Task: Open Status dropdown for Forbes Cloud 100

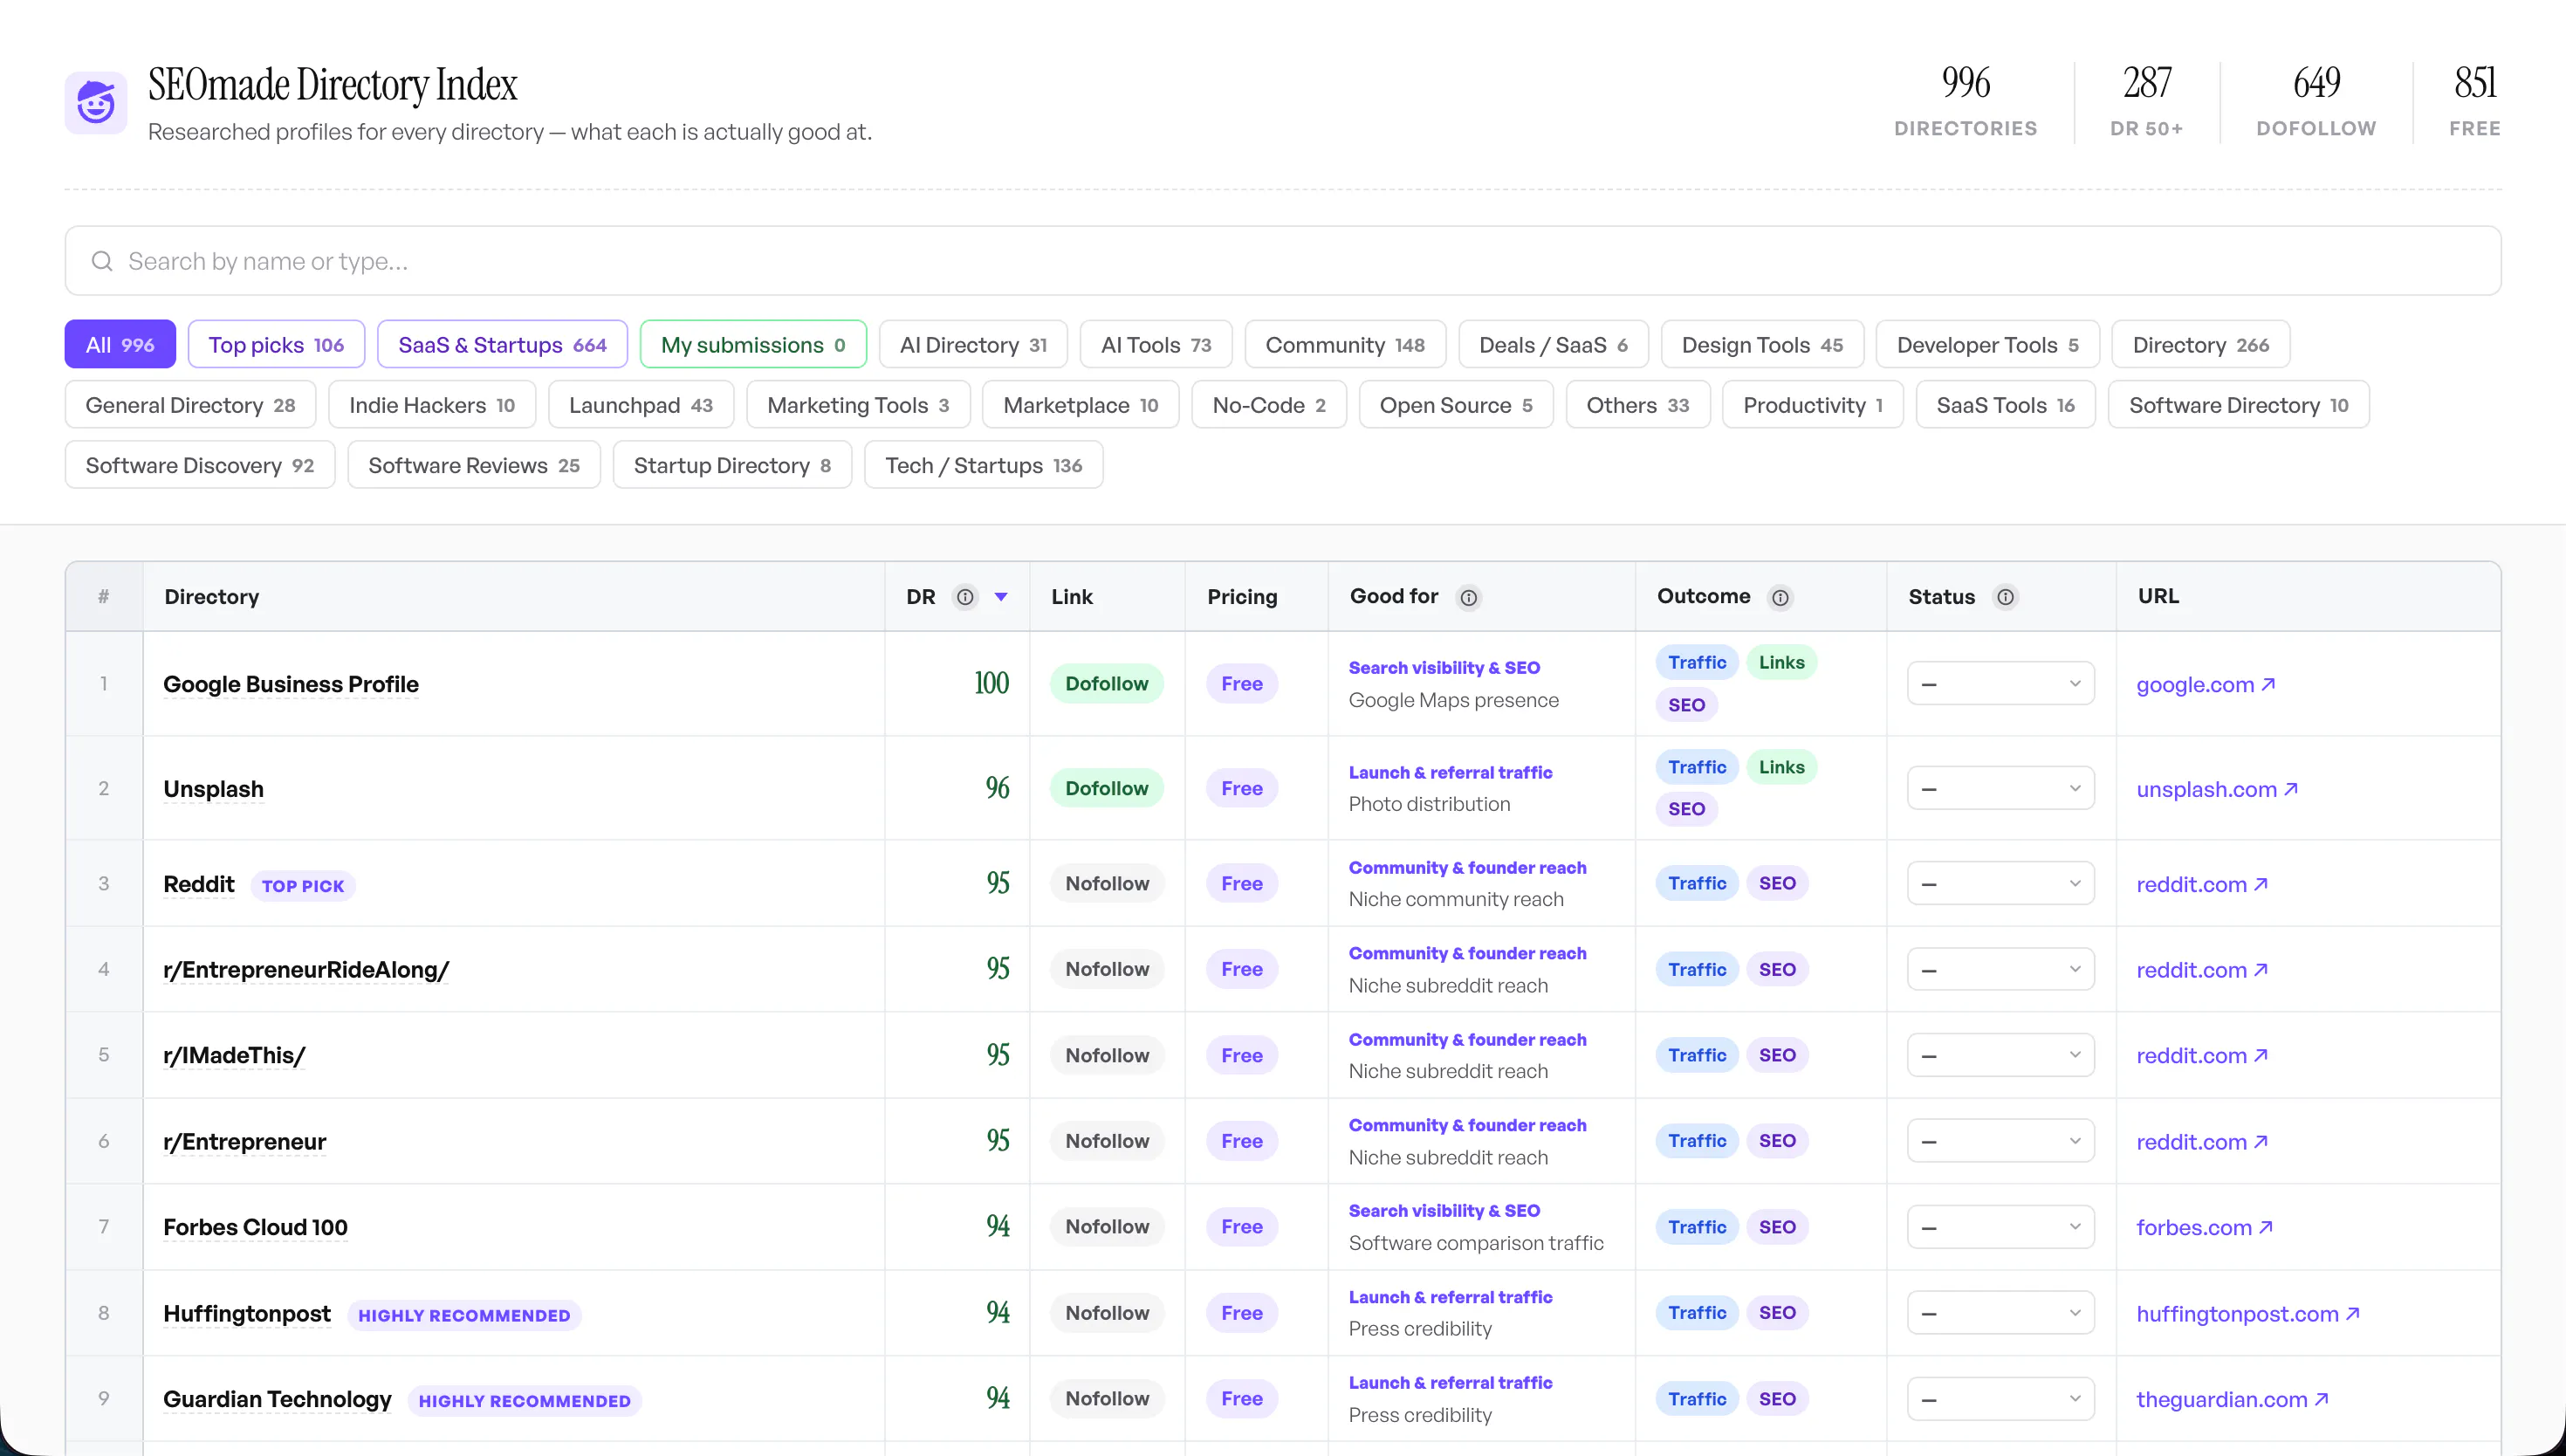Action: (2000, 1227)
